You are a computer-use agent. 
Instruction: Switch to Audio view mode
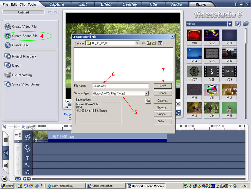coord(6,166)
